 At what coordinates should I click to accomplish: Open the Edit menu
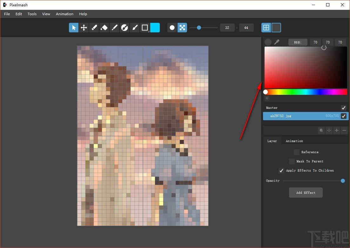click(x=19, y=14)
